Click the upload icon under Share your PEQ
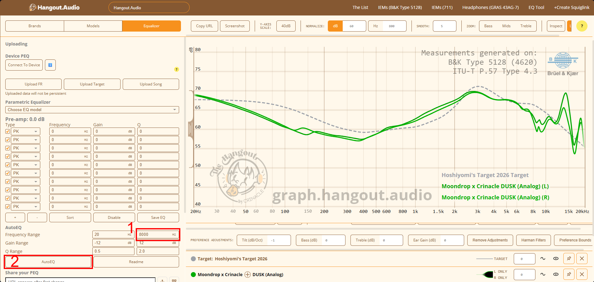594x282 pixels. coord(162,280)
